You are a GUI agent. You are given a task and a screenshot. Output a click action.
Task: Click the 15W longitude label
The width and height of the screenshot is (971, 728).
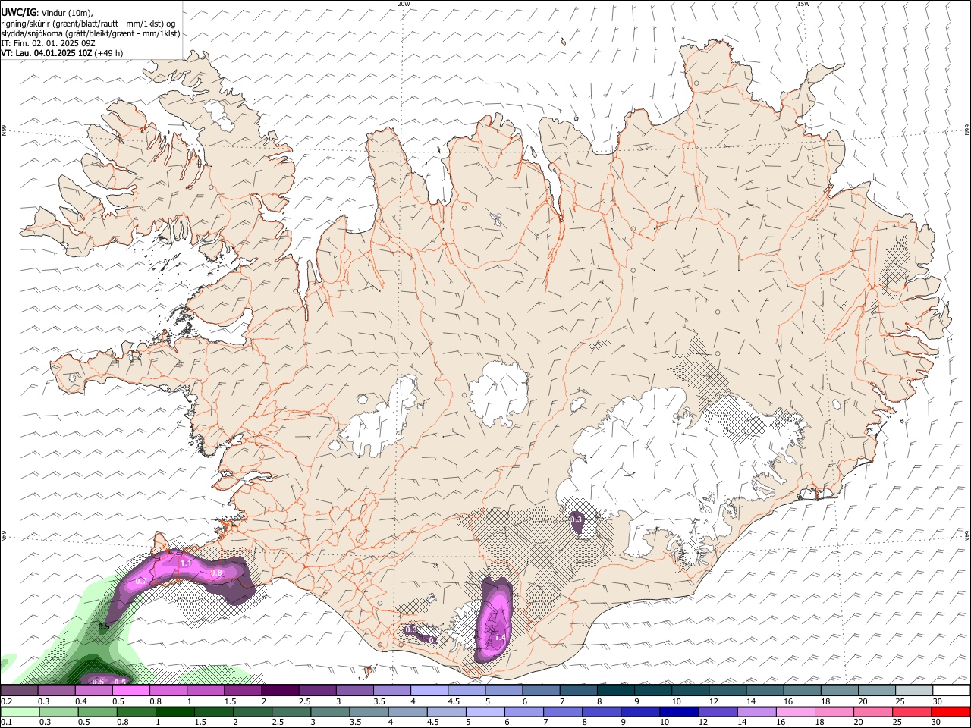[x=803, y=4]
